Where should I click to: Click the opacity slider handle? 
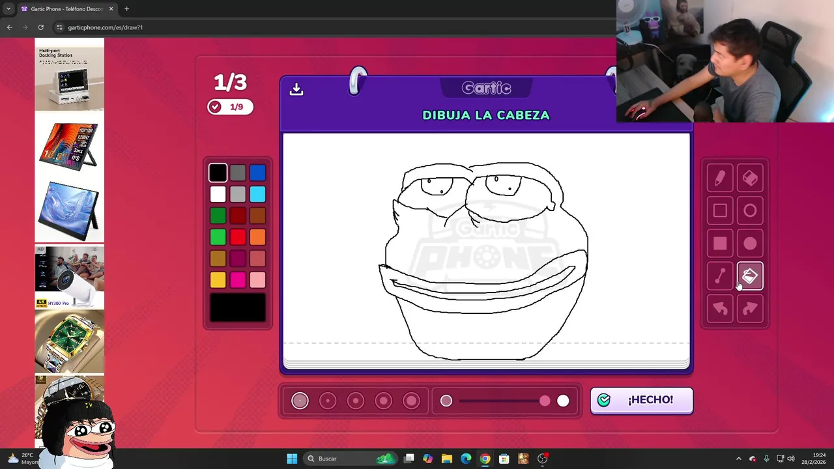pos(545,401)
